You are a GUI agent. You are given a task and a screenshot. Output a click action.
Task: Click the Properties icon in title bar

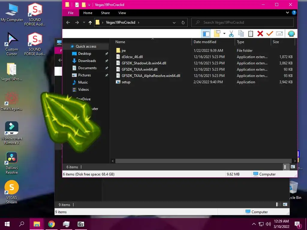77,4
